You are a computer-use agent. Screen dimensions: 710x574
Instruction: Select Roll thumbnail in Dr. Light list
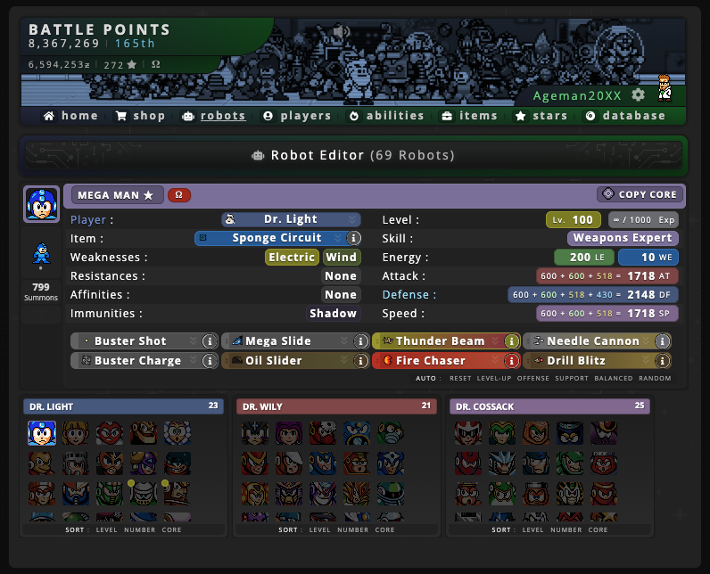pyautogui.click(x=76, y=433)
